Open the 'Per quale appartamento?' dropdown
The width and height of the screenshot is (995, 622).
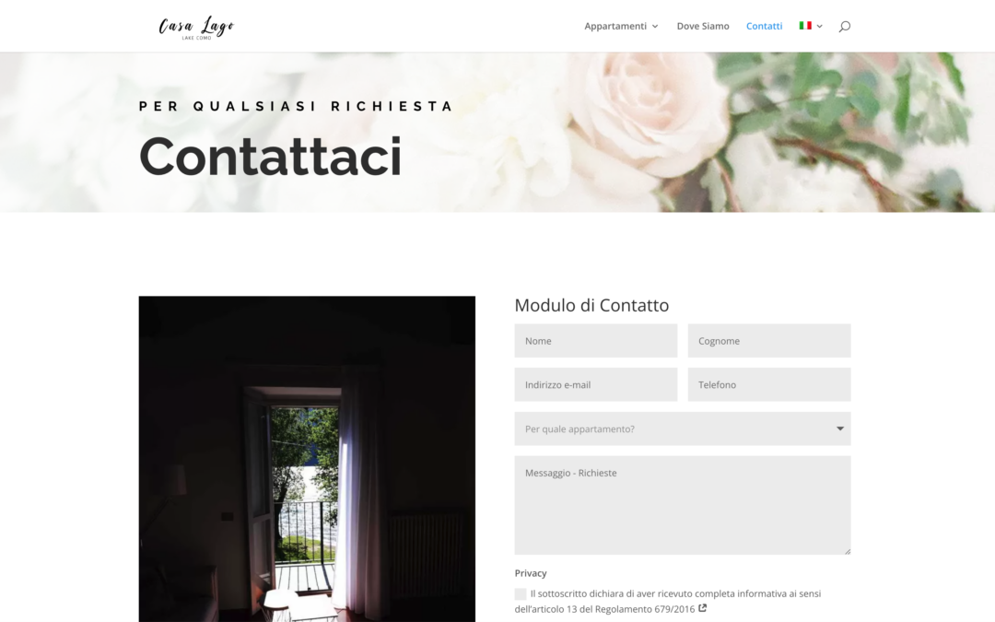click(x=682, y=428)
